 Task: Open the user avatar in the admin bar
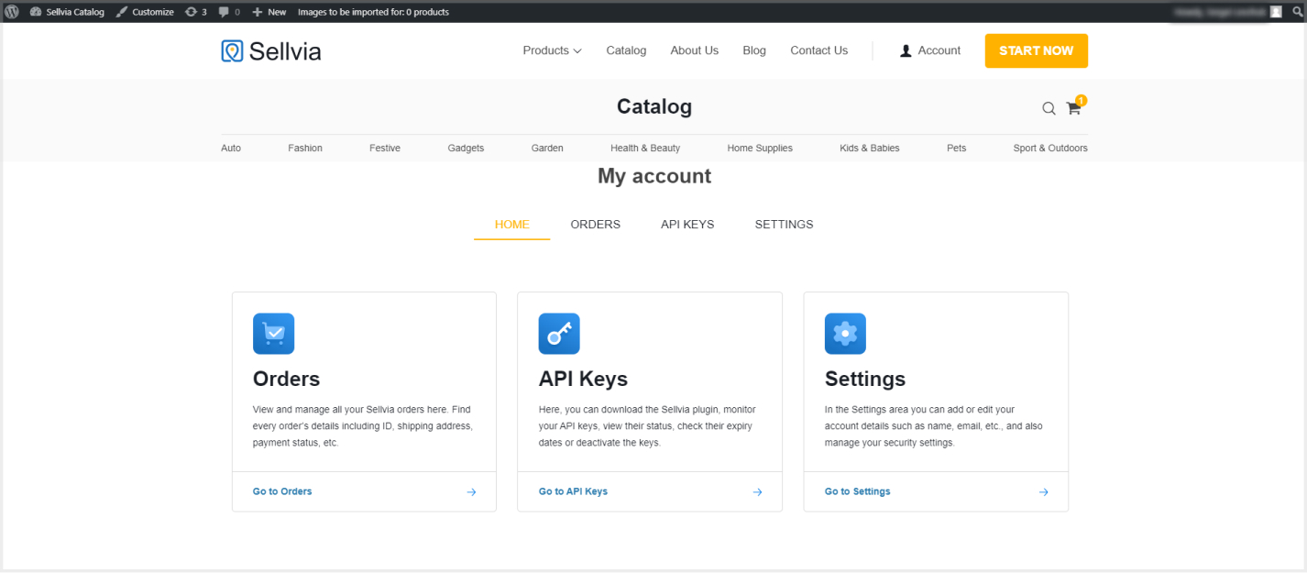click(x=1276, y=12)
